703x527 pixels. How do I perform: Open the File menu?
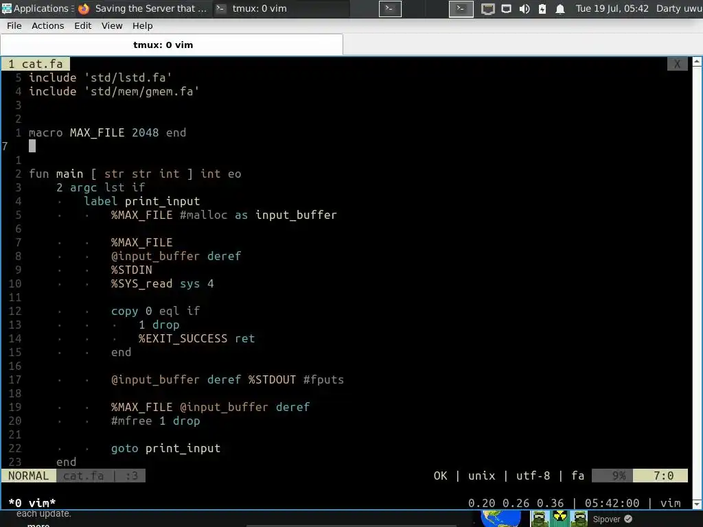pyautogui.click(x=14, y=25)
